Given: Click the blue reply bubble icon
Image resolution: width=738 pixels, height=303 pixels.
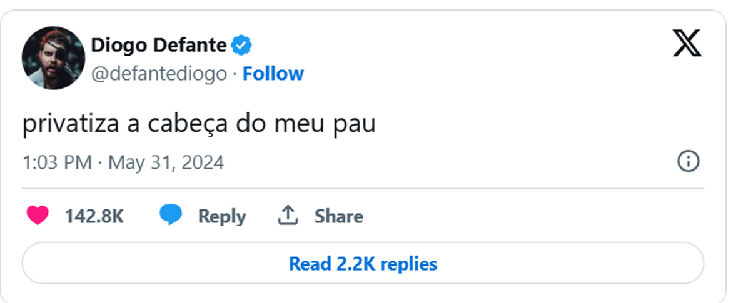Looking at the screenshot, I should [x=171, y=216].
